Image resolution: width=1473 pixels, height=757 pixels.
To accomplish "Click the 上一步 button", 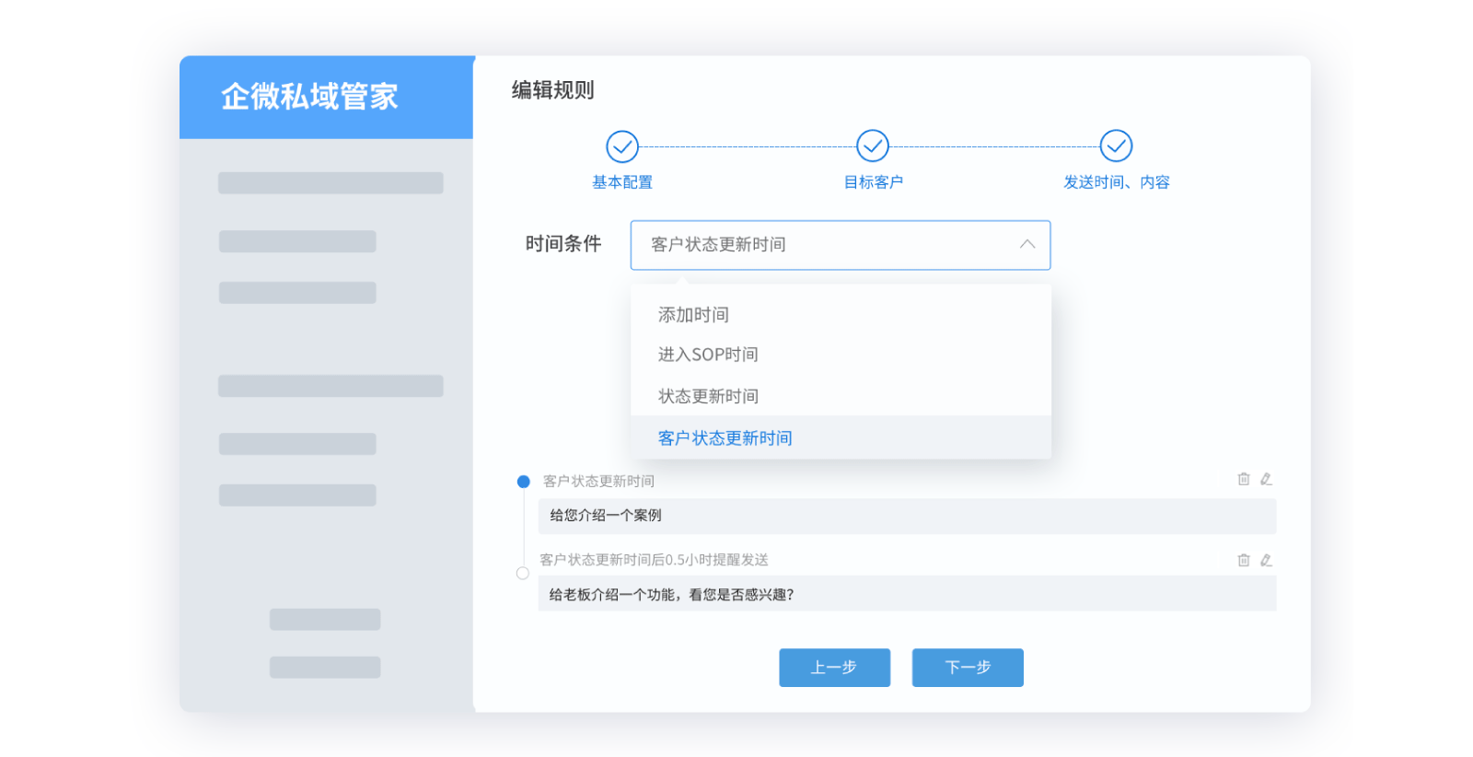I will [x=834, y=668].
